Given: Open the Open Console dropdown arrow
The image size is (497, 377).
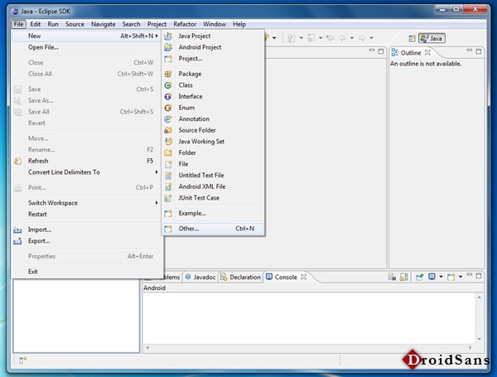Looking at the screenshot, I should click(x=461, y=277).
